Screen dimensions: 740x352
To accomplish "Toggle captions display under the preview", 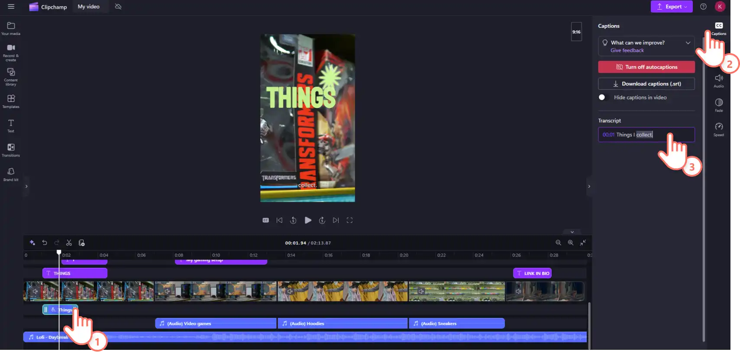I will pyautogui.click(x=265, y=220).
